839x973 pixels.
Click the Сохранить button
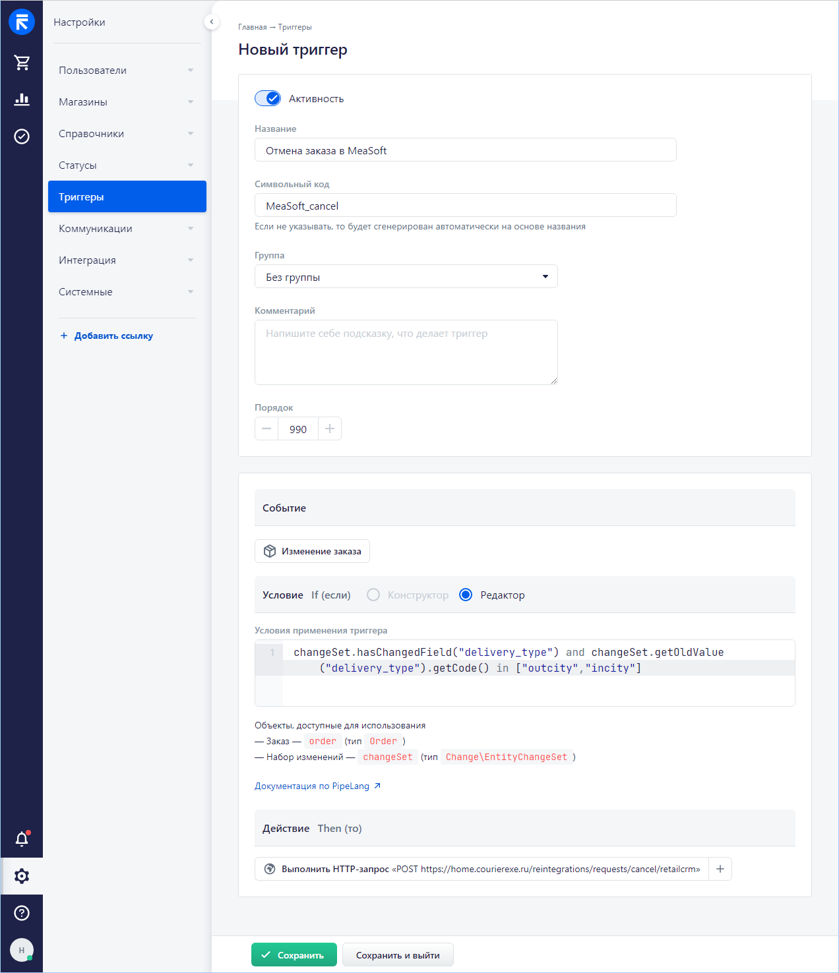tap(294, 955)
